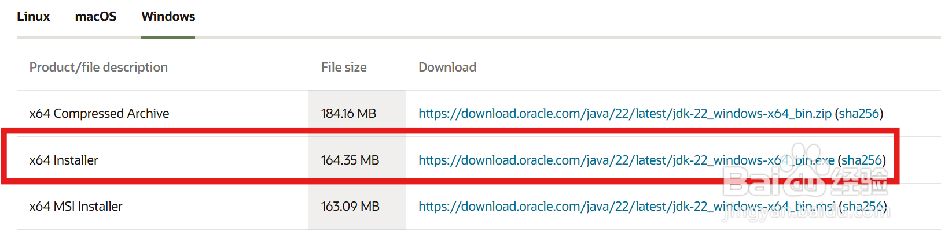Click the 164.35 MB file size cell

tap(350, 160)
